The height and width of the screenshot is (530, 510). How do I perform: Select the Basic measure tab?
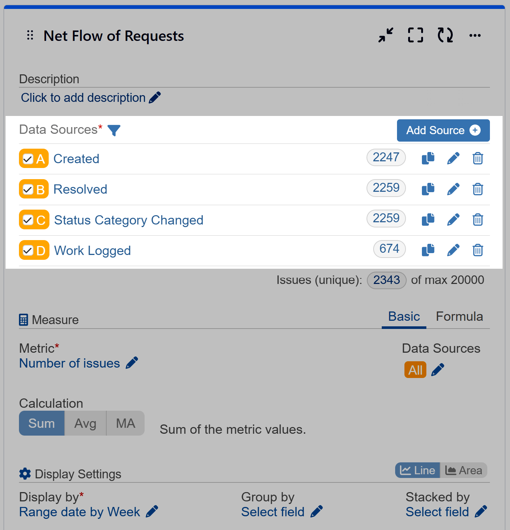(404, 316)
